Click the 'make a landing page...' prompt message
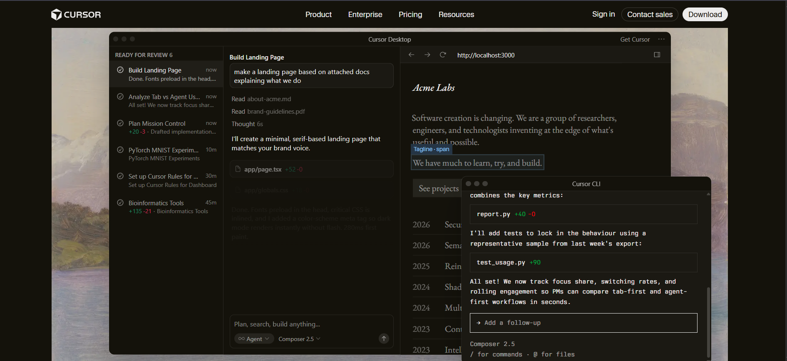 [312, 76]
